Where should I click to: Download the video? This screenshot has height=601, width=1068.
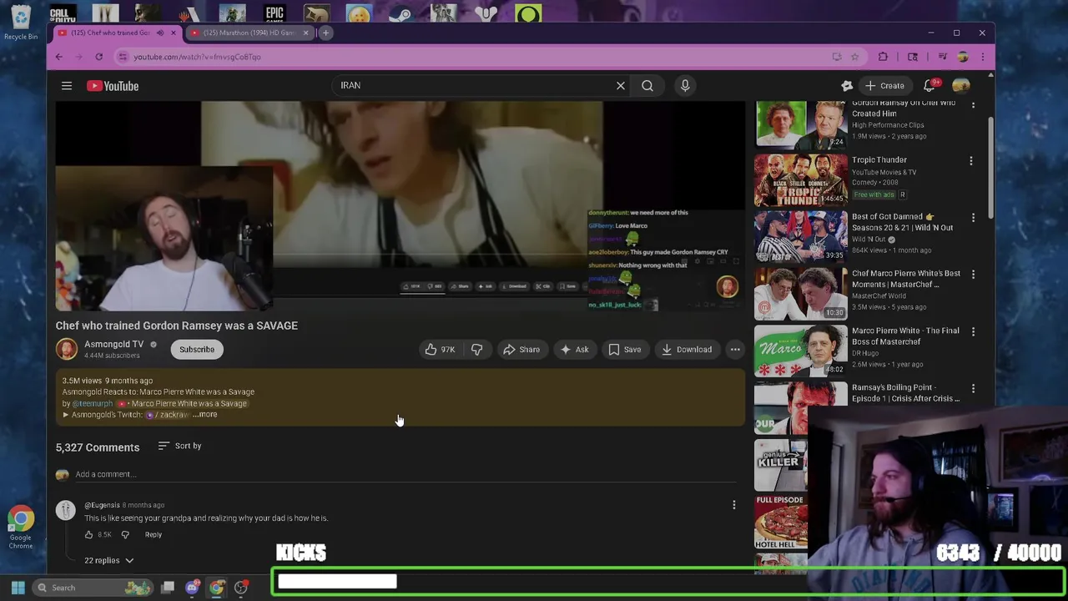click(687, 350)
